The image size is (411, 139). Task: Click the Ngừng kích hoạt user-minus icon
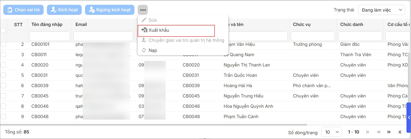(x=92, y=10)
